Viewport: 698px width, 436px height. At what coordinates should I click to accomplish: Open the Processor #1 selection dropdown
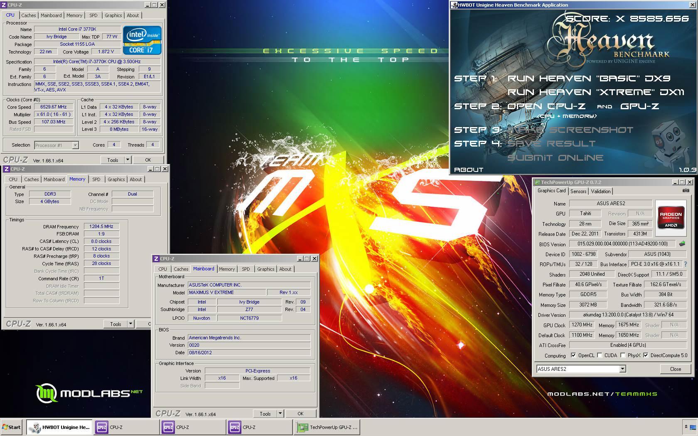click(x=75, y=145)
